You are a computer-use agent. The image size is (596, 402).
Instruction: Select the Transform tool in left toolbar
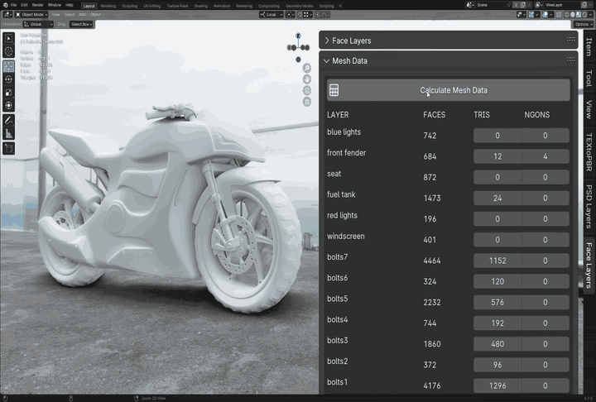point(9,106)
